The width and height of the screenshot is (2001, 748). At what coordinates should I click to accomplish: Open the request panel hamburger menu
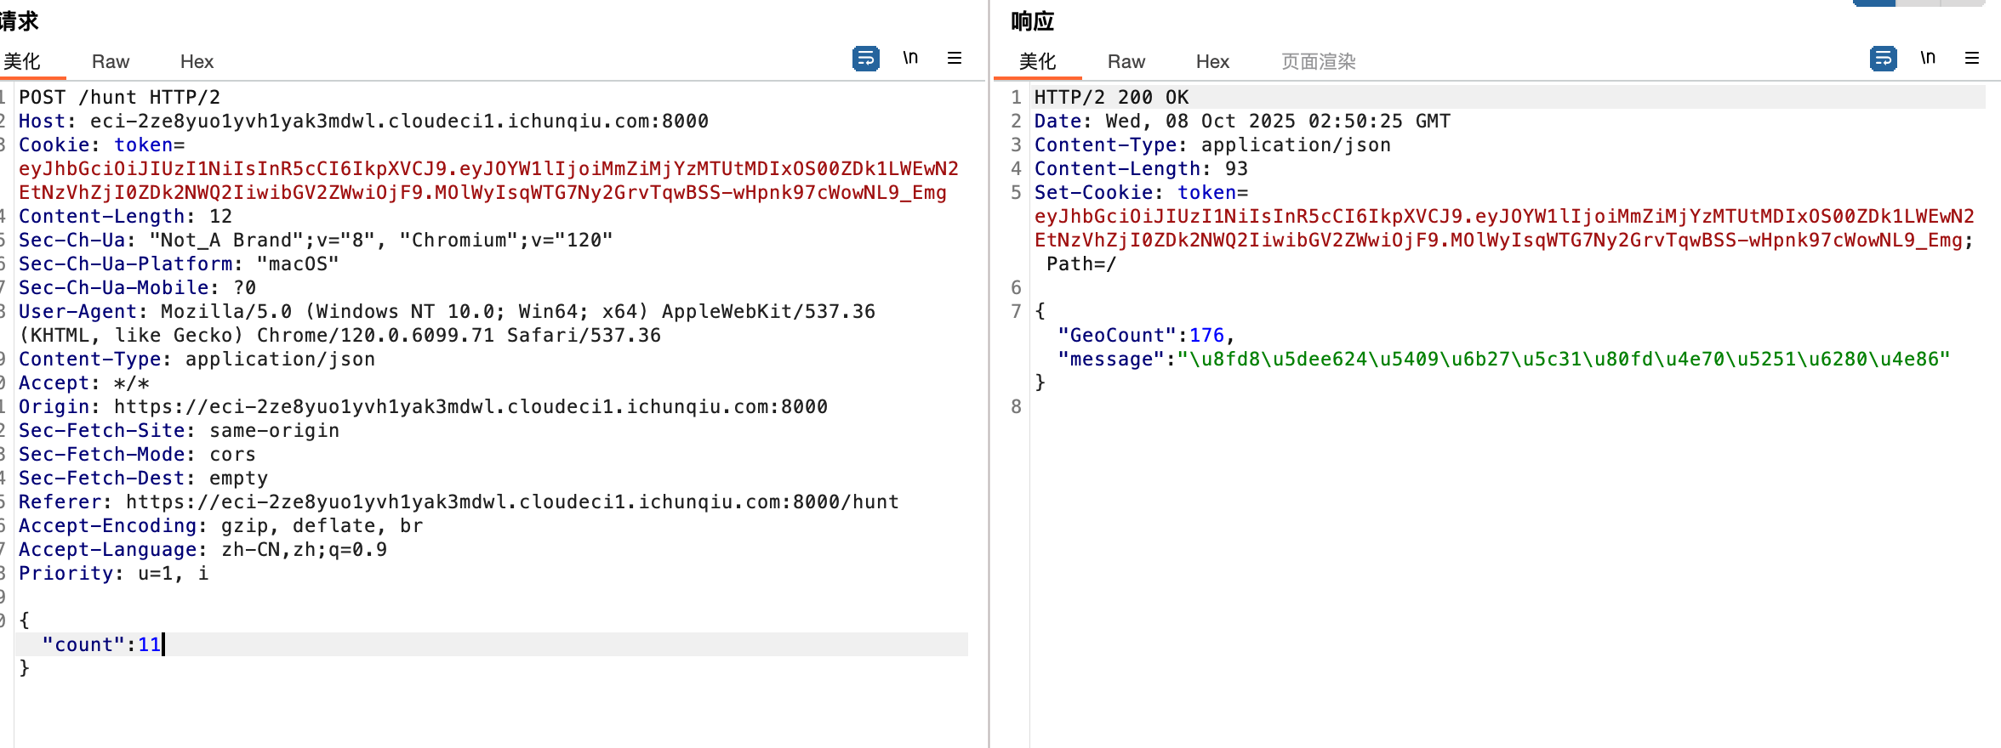[x=955, y=58]
